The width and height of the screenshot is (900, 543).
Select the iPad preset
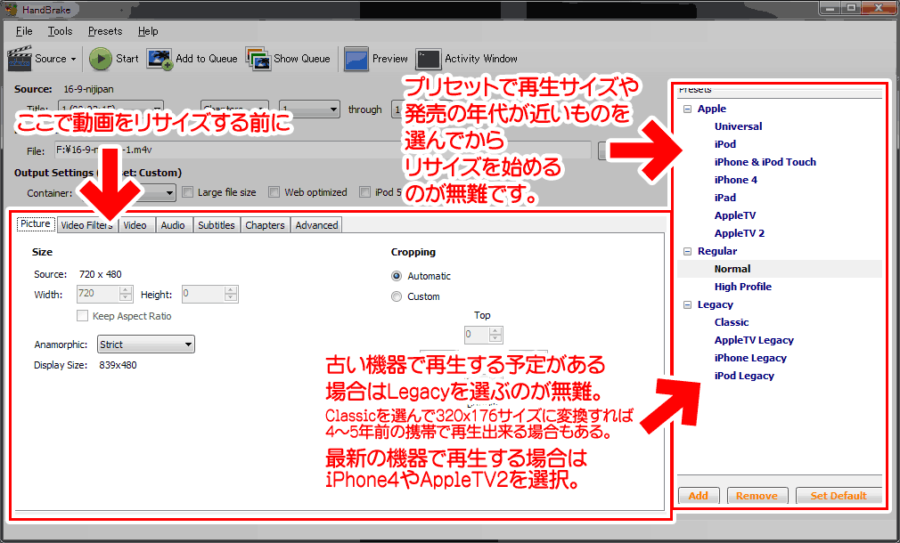click(725, 198)
